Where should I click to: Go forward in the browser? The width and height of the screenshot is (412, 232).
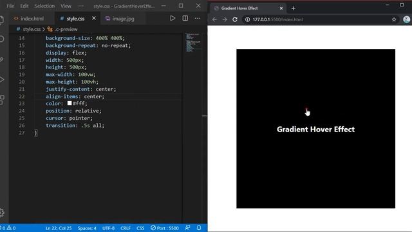point(225,19)
